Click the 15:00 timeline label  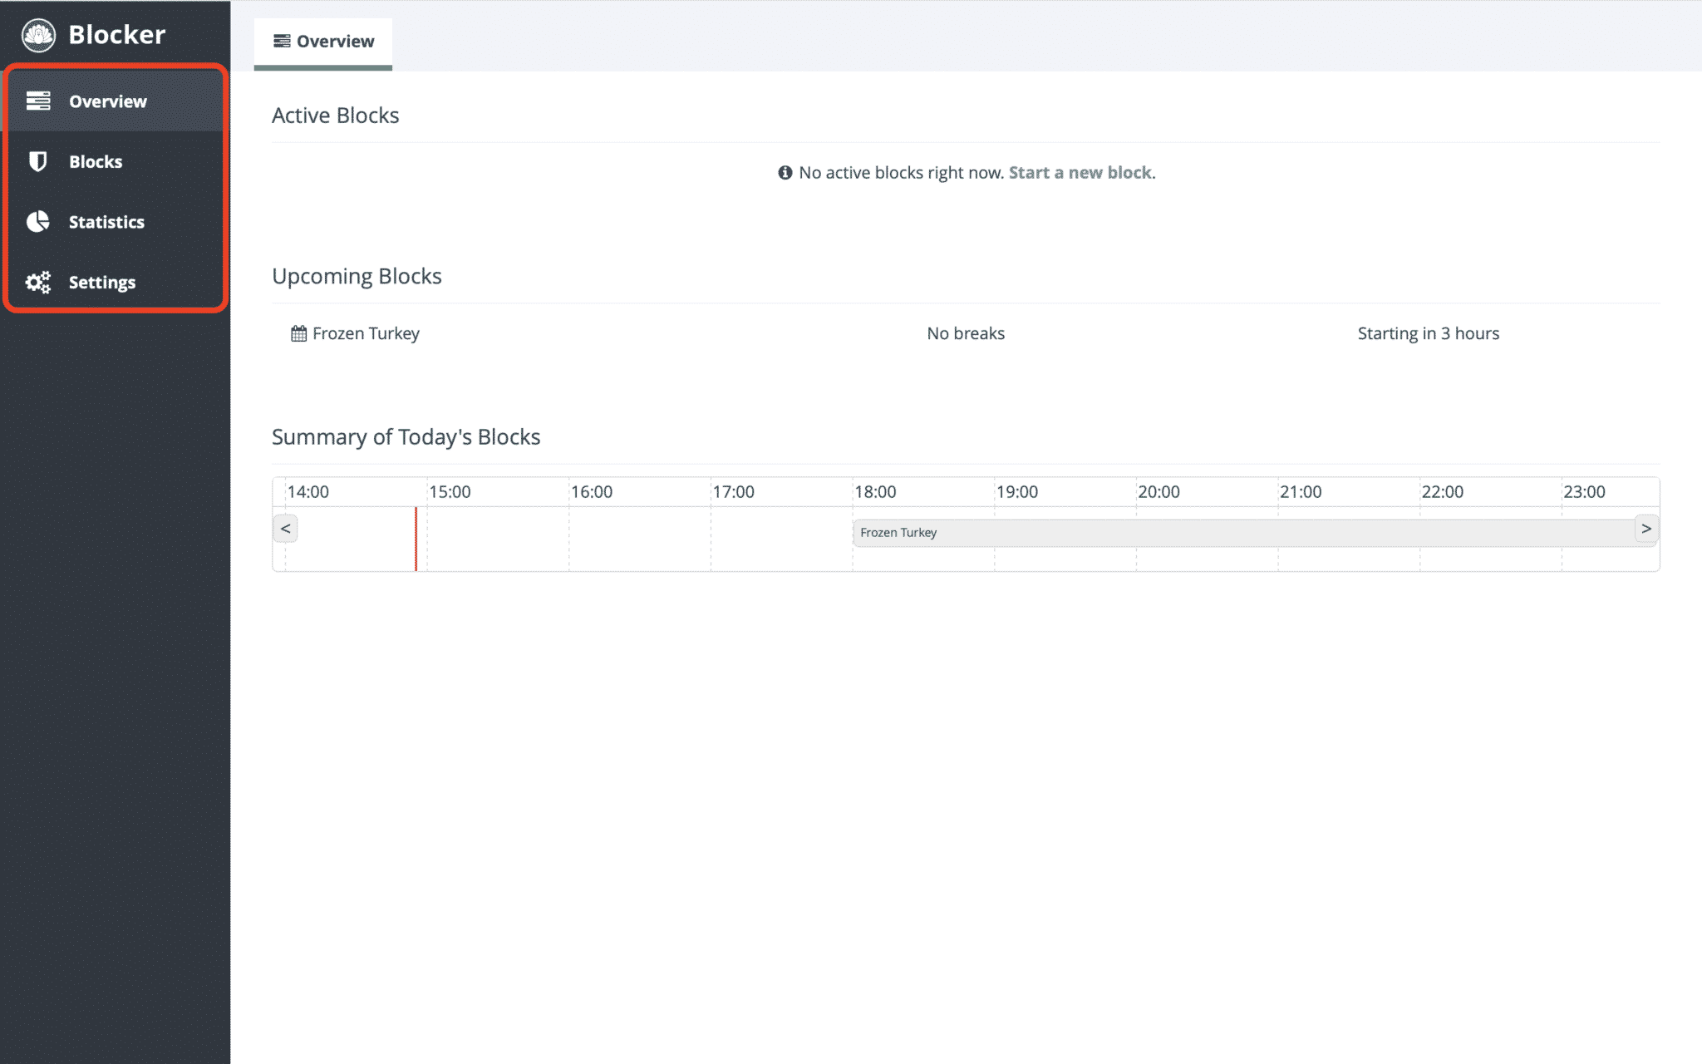[x=450, y=492]
